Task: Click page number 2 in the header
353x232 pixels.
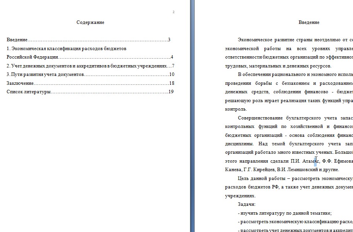Action: (173, 12)
